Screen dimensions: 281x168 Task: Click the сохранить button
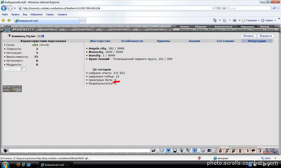[x=12, y=69]
